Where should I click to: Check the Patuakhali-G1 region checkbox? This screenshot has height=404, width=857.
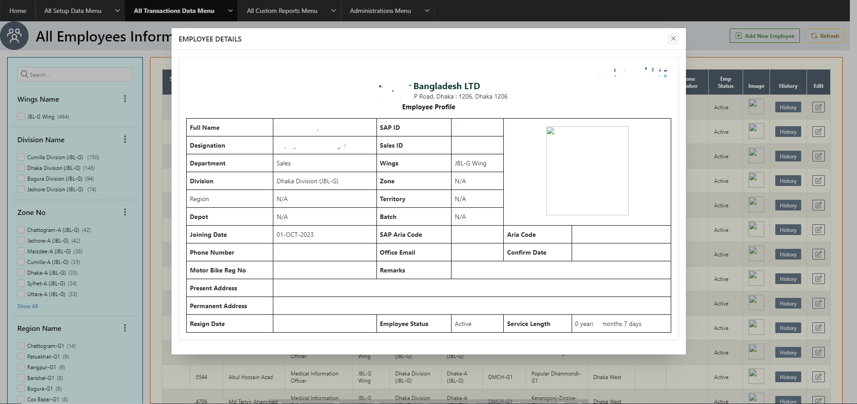coord(21,356)
